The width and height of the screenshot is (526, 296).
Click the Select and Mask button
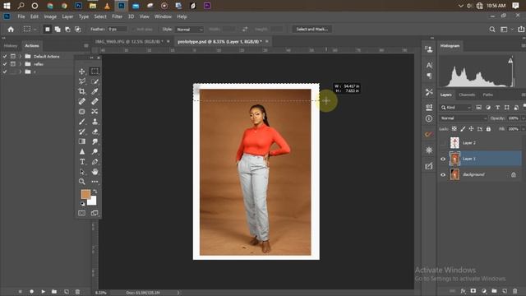pyautogui.click(x=311, y=30)
